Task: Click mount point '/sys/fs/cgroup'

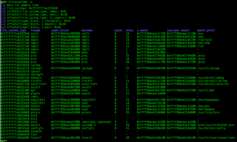Action: tap(208, 68)
